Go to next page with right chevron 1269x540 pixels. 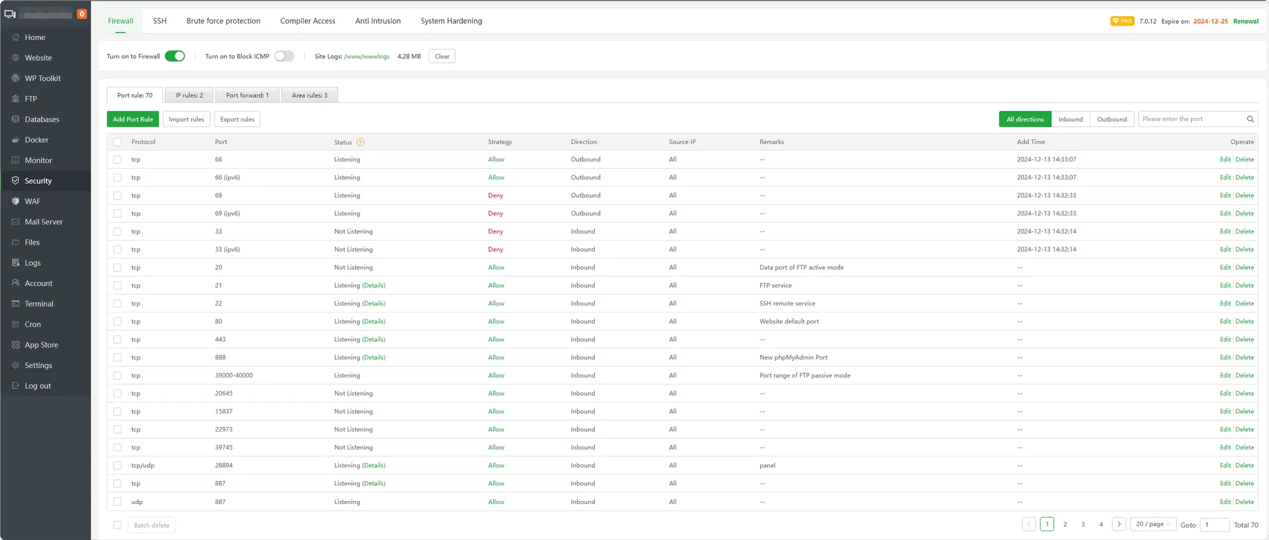[1118, 524]
